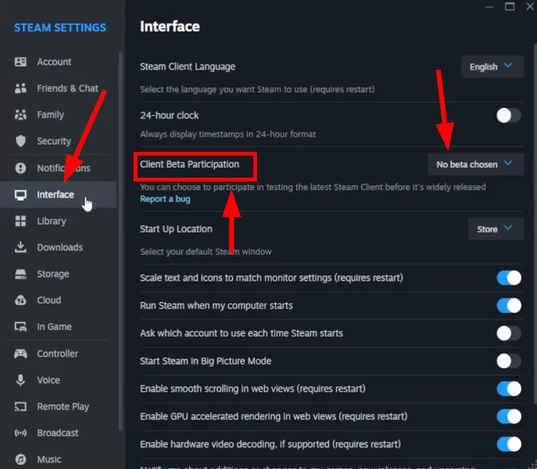Enable Ask which account to use toggle
This screenshot has width=537, height=469.
point(509,333)
